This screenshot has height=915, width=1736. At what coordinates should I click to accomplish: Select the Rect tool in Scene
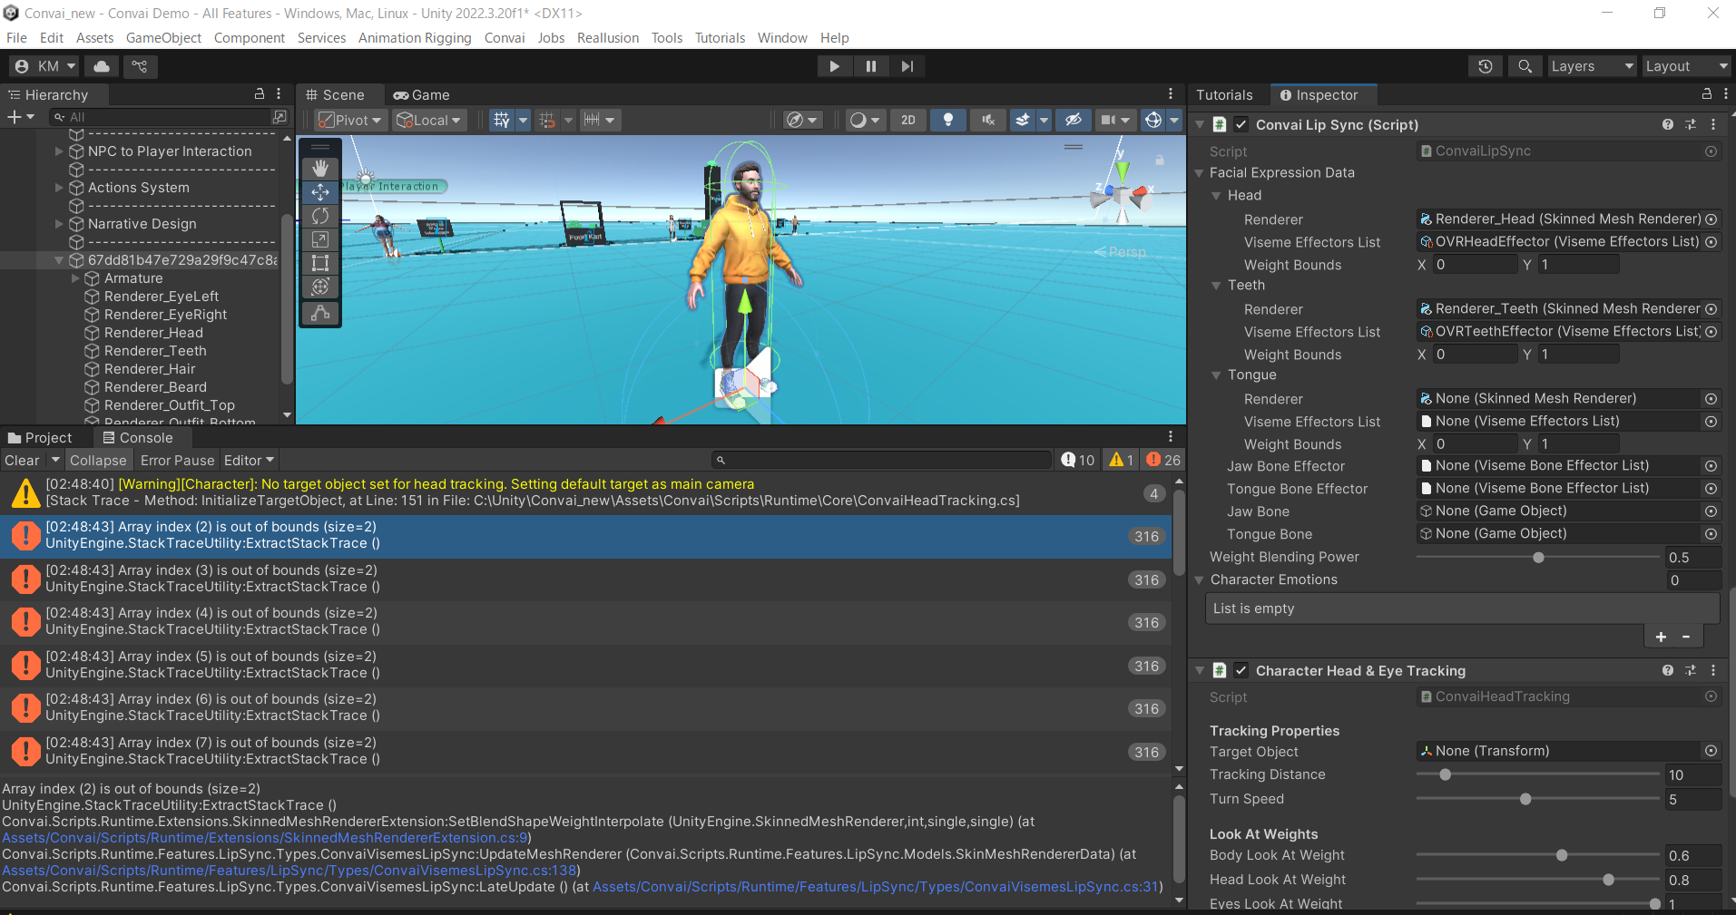320,263
